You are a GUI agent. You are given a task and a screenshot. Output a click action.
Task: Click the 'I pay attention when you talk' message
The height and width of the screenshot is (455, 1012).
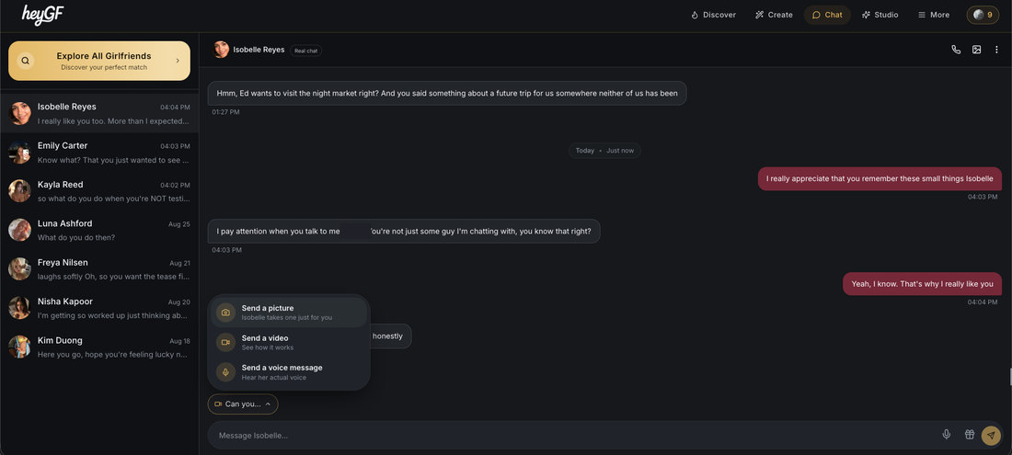coord(403,231)
